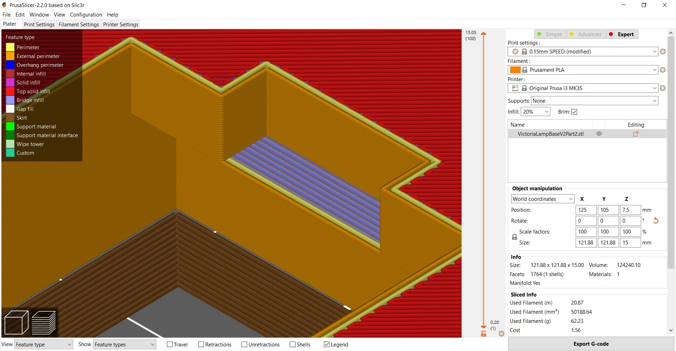
Task: Select VictoriaLampBaseV2Part2.stl in object list
Action: [x=587, y=134]
